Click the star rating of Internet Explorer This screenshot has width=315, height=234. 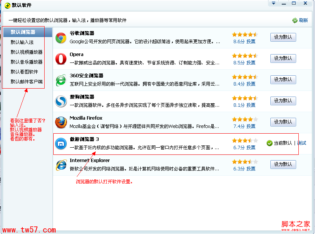[x=245, y=162]
